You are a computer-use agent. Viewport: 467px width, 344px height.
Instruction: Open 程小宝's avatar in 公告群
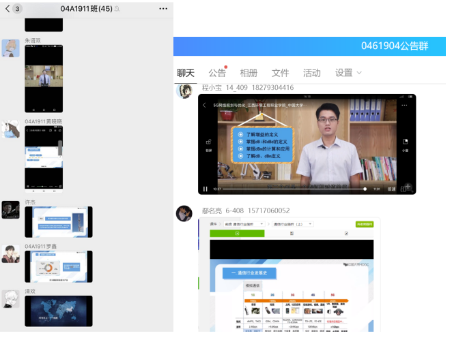point(184,91)
